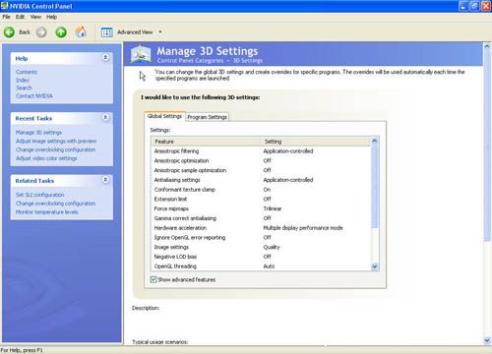Image resolution: width=492 pixels, height=354 pixels.
Task: Collapse the Recent Tasks panel
Action: (105, 117)
